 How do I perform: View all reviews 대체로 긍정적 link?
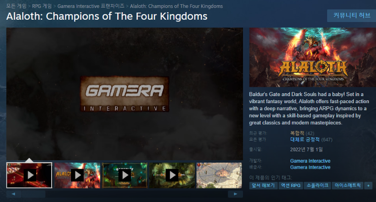(x=305, y=139)
